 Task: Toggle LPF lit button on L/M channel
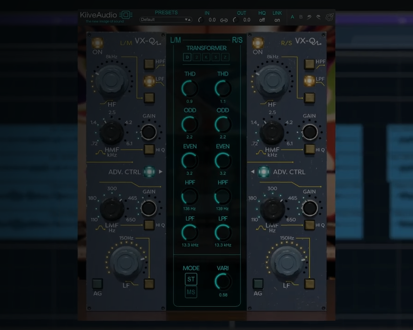(x=149, y=81)
